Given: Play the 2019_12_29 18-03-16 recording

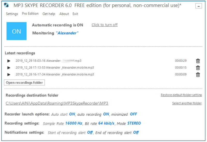Looking at the screenshot, I should pyautogui.click(x=9, y=61).
